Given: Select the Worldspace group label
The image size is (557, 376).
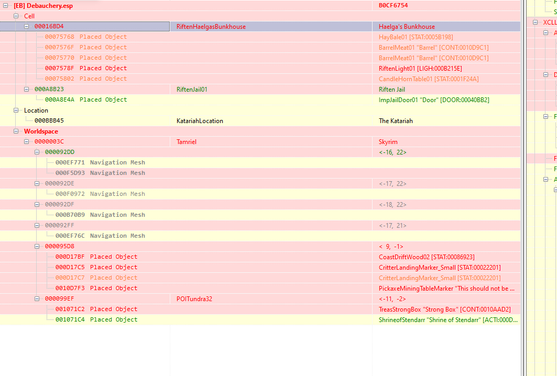Looking at the screenshot, I should pos(41,131).
